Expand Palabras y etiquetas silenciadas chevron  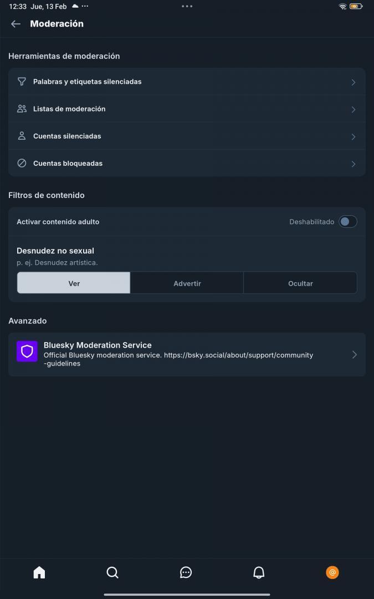pos(353,82)
